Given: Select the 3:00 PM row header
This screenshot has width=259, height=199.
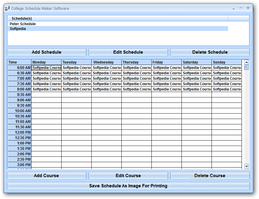Looking at the screenshot, I should click(x=20, y=165).
